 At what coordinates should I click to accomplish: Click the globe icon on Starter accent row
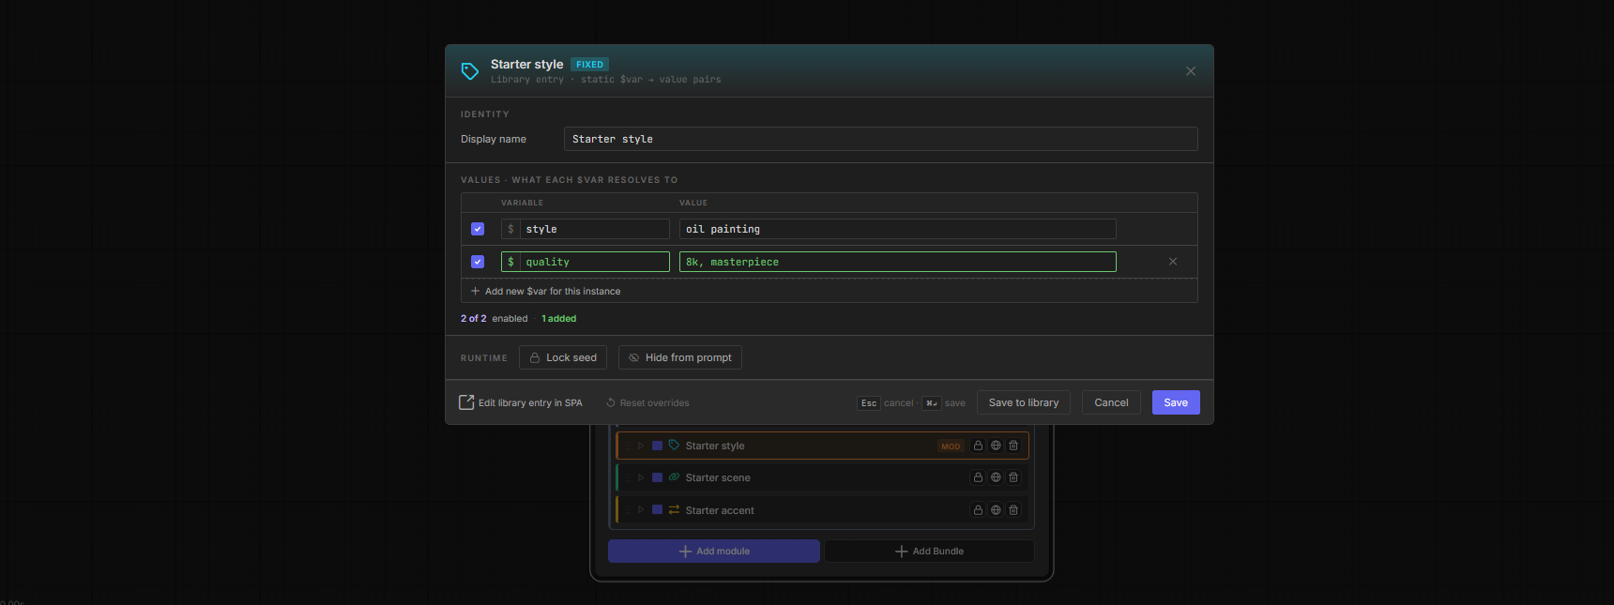pos(996,510)
